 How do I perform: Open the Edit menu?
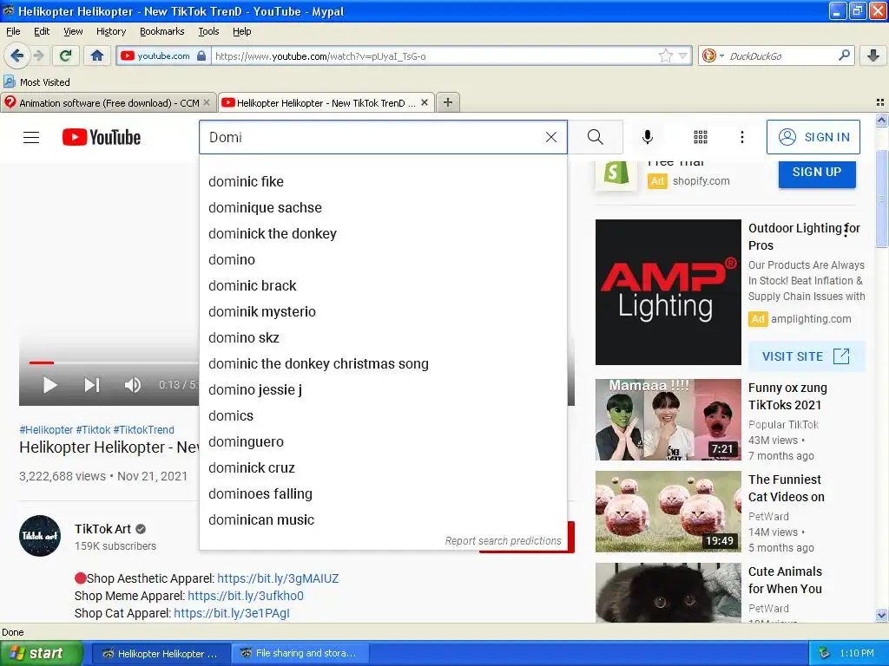42,31
